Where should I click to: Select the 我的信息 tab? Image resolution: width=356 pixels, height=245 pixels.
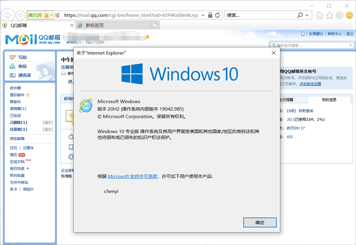click(x=329, y=99)
